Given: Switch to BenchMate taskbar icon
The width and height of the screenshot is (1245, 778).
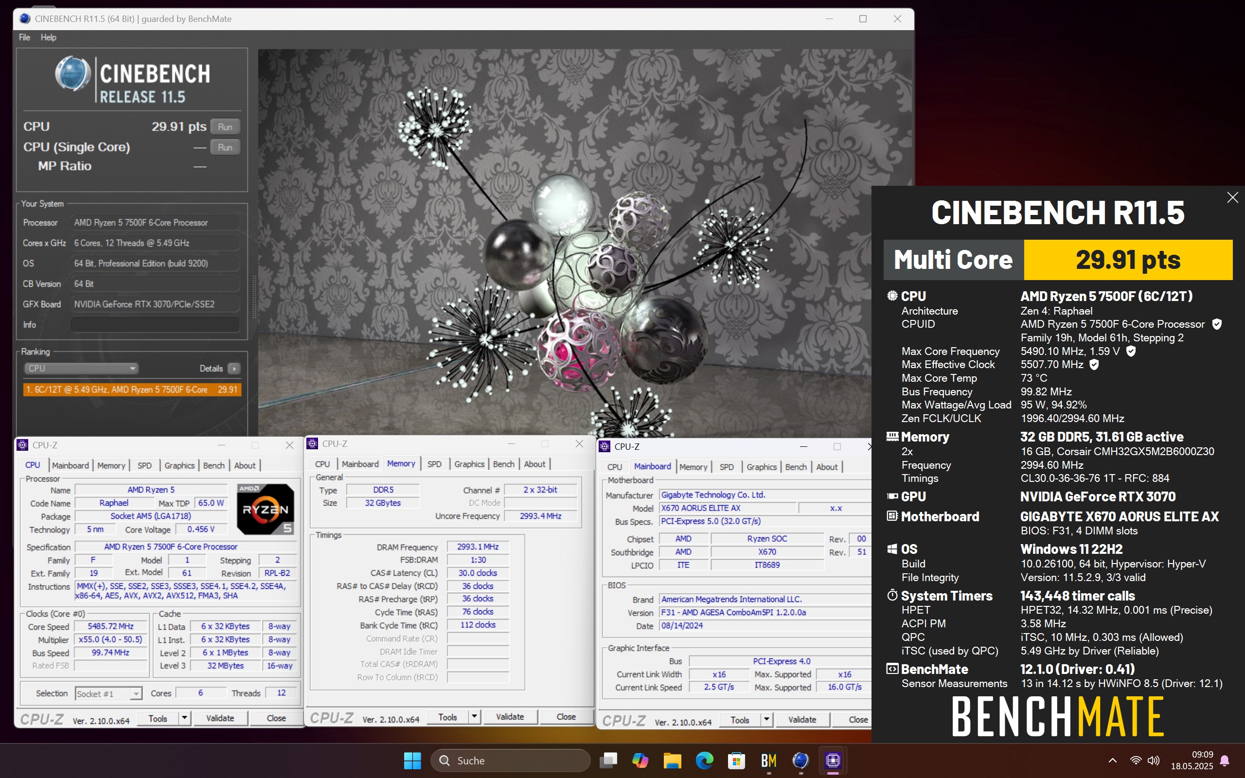Looking at the screenshot, I should (x=768, y=760).
